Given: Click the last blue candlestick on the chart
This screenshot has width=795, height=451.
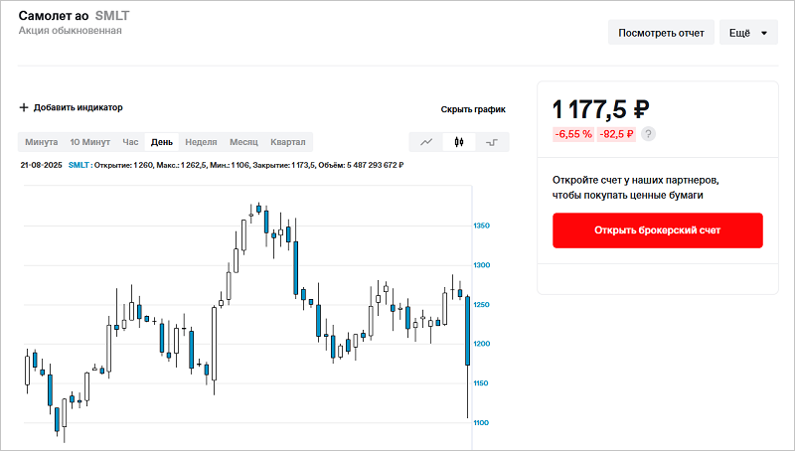Looking at the screenshot, I should pyautogui.click(x=467, y=331).
